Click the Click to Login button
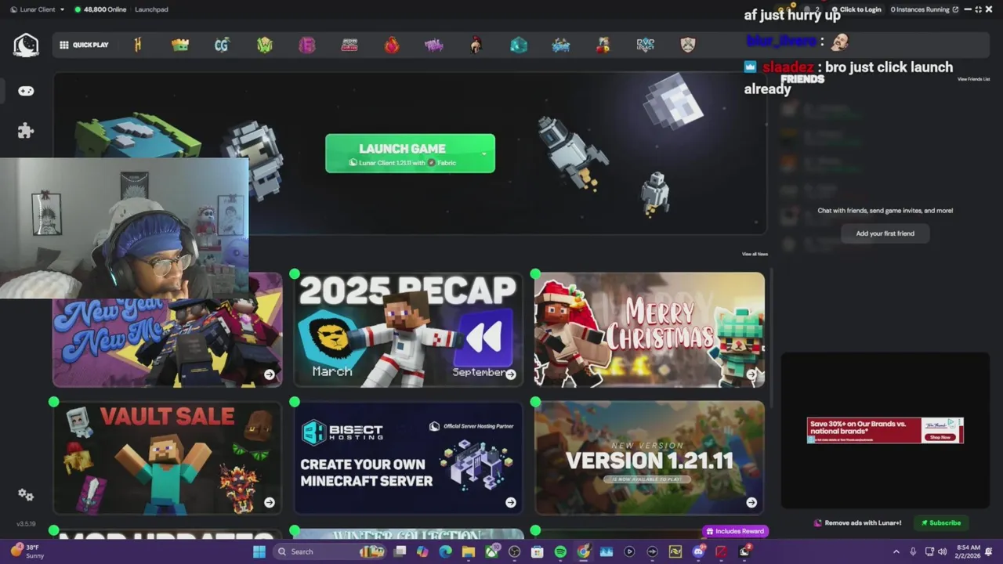Screen dimensions: 1003x564 coord(856,9)
